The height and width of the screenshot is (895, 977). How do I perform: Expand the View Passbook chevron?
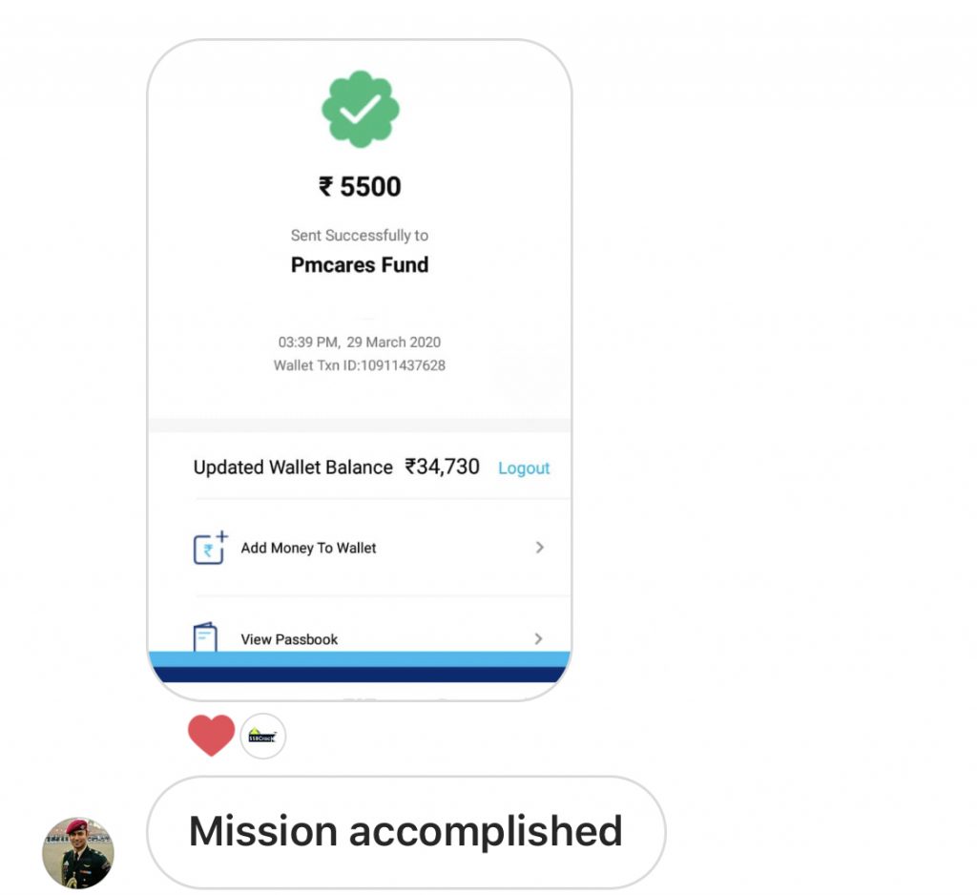(539, 639)
